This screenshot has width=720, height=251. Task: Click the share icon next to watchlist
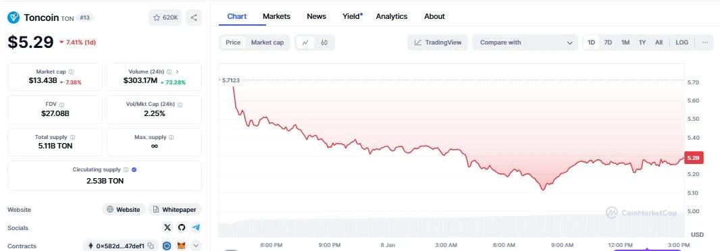(194, 18)
